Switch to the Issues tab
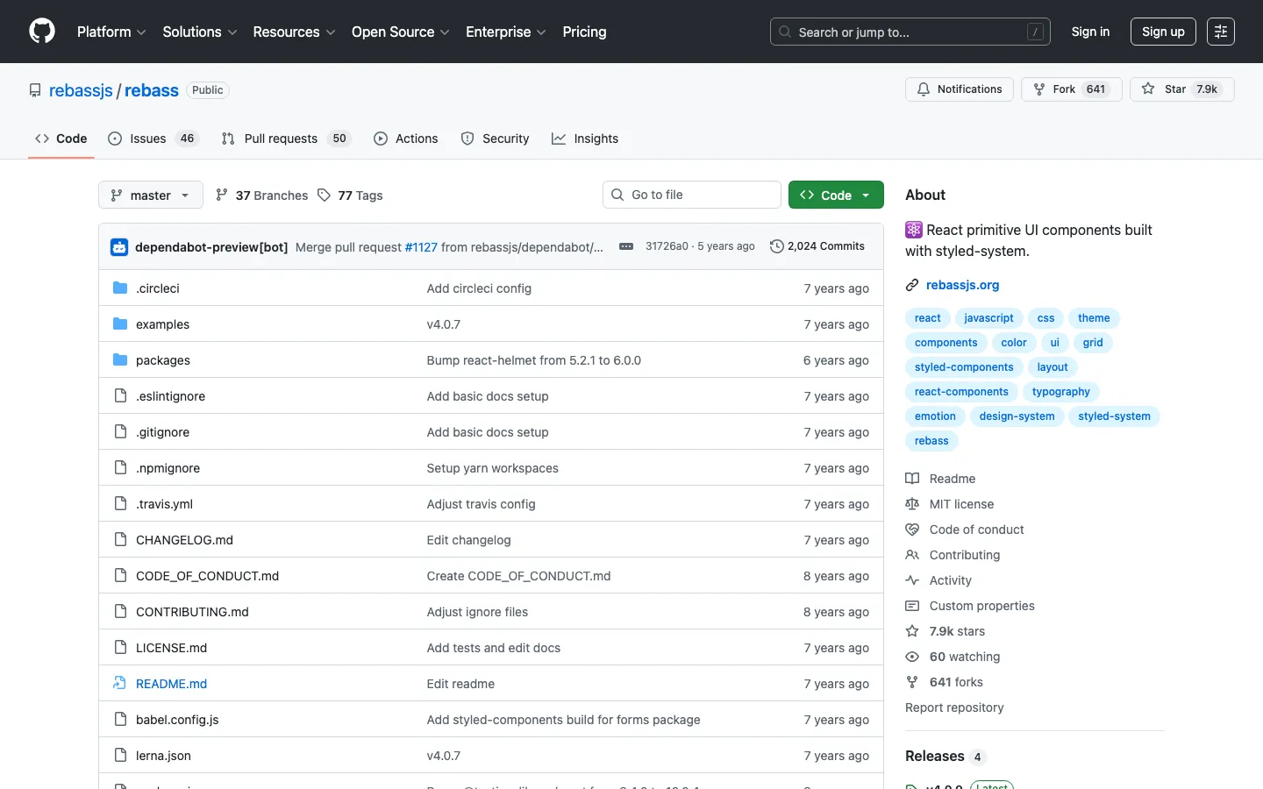This screenshot has width=1263, height=789. pos(153,139)
